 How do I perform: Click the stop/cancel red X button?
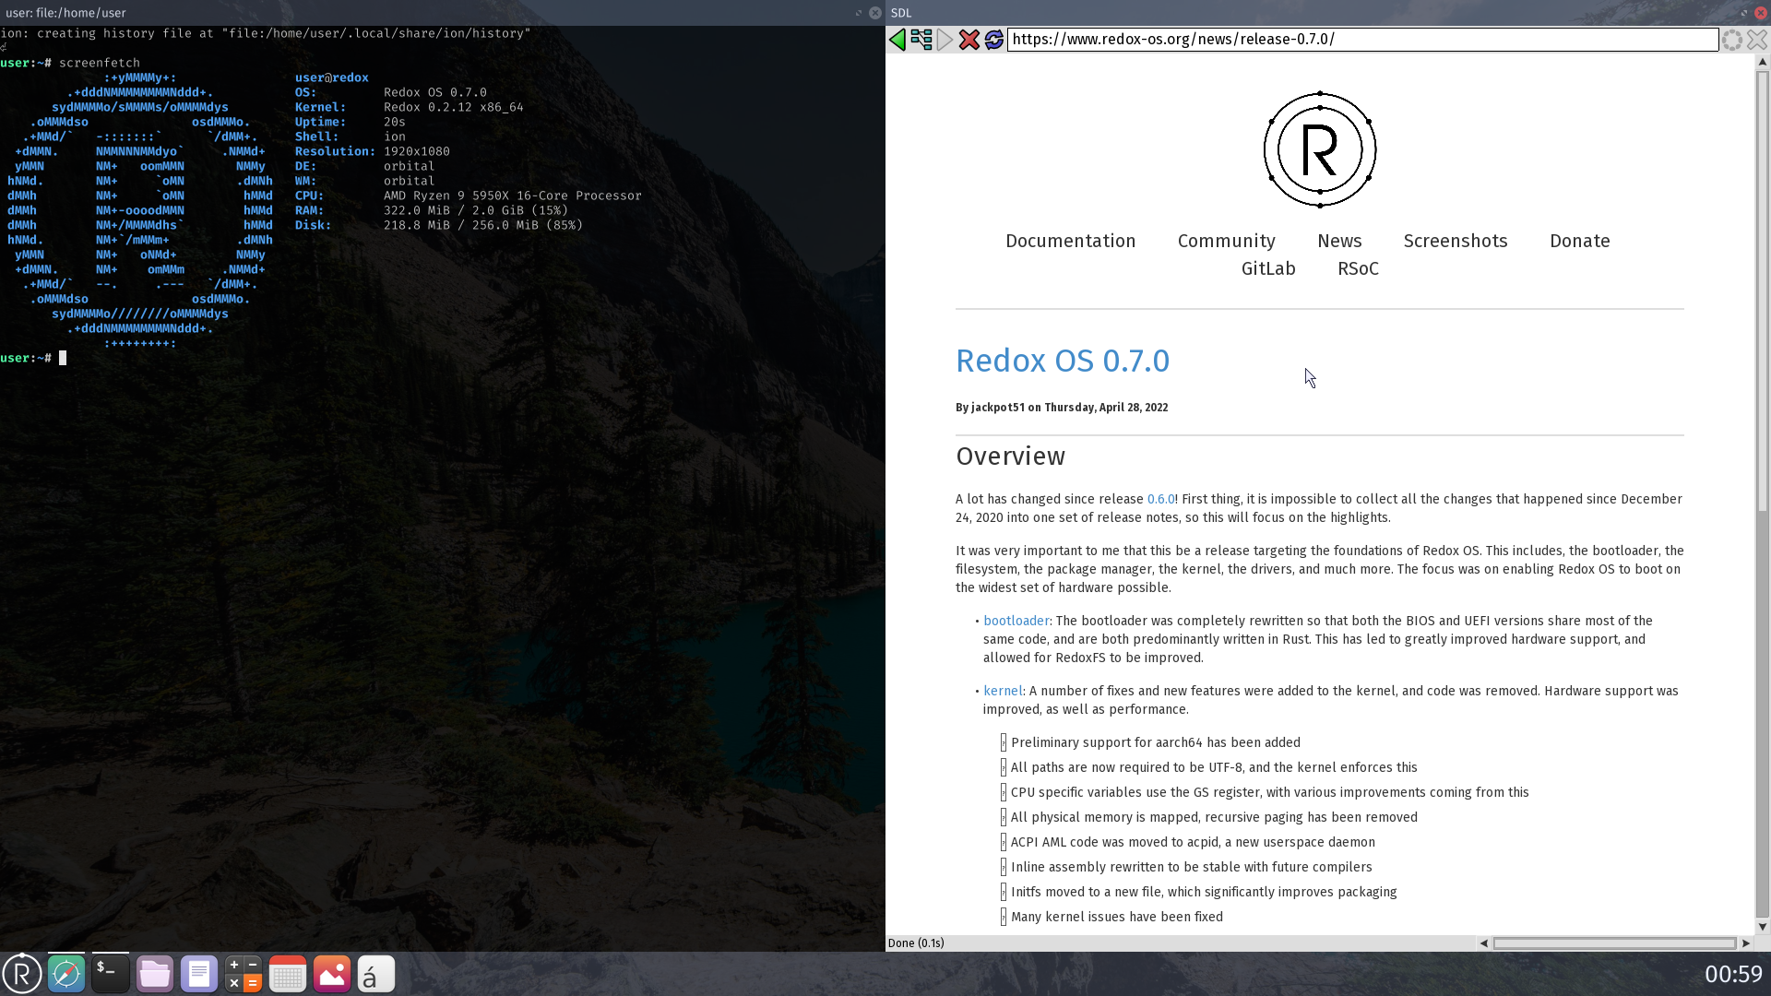click(x=969, y=39)
